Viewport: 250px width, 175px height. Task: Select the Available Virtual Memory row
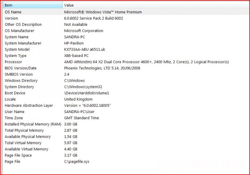(26, 149)
